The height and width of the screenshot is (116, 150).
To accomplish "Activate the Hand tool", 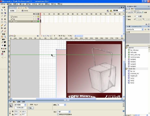I will [x=2, y=36].
